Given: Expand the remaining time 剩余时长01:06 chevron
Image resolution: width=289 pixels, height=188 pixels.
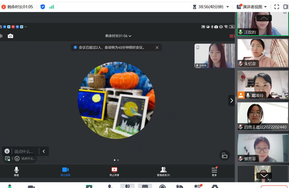Looking at the screenshot, I should pyautogui.click(x=130, y=36).
